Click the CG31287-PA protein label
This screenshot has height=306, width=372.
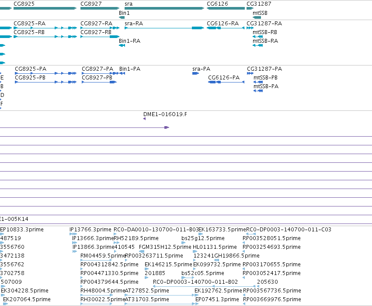coord(264,69)
